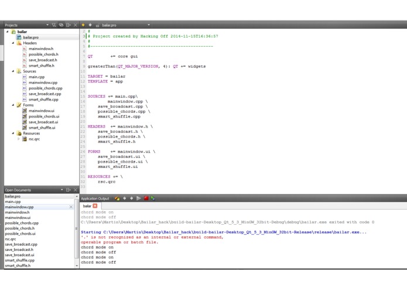Viewport: 407px width, 289px height.
Task: Click Open Documents scrollbar down arrow
Action: click(77, 266)
